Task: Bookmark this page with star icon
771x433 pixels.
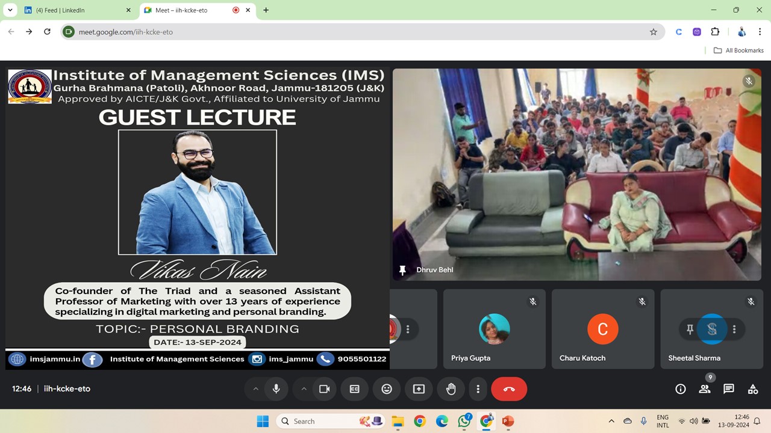Action: pyautogui.click(x=654, y=32)
